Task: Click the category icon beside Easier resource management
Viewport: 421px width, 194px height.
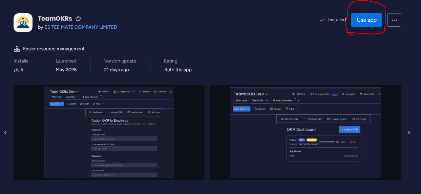Action: [17, 49]
